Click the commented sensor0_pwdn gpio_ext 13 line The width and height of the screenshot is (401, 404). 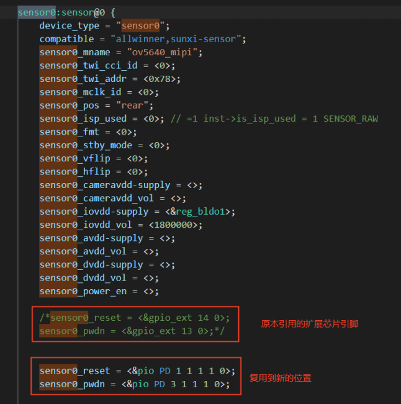[132, 331]
